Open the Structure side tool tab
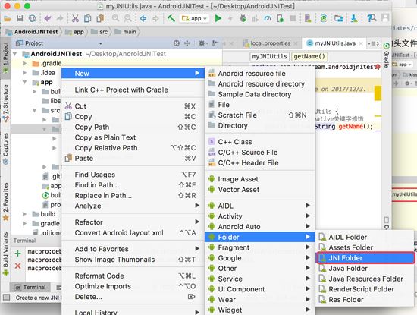Viewport: 417px width, 315px height. pos(5,103)
